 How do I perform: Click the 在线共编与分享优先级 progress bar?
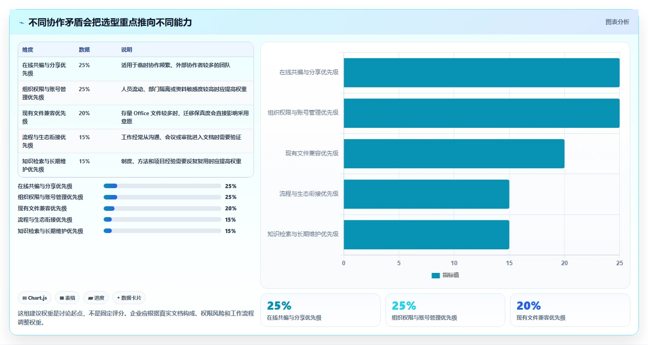point(162,186)
